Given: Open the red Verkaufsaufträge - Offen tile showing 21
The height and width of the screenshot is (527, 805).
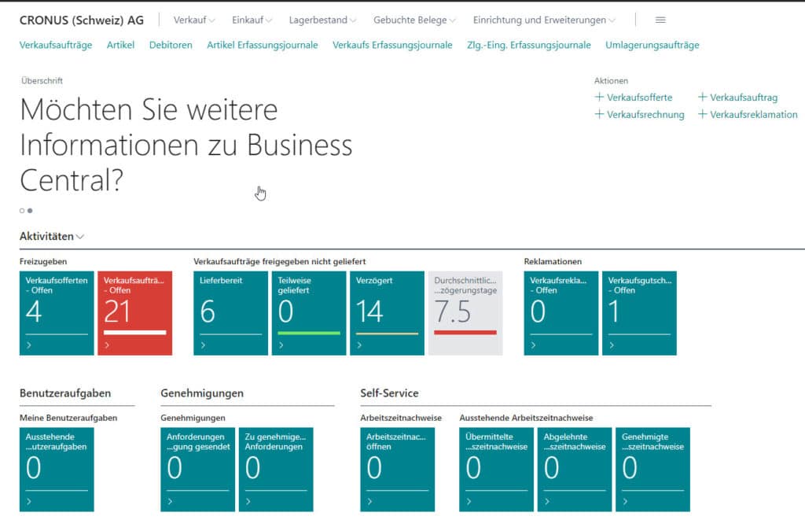Looking at the screenshot, I should (x=135, y=313).
